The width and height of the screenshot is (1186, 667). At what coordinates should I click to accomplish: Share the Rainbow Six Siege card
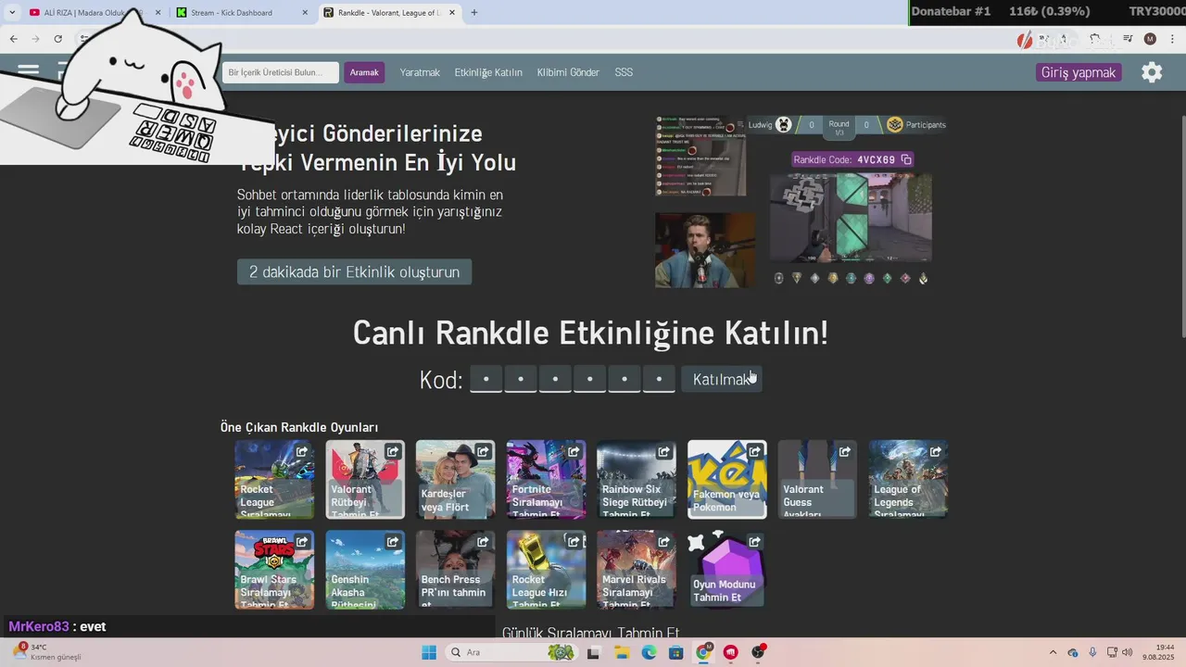pyautogui.click(x=664, y=452)
